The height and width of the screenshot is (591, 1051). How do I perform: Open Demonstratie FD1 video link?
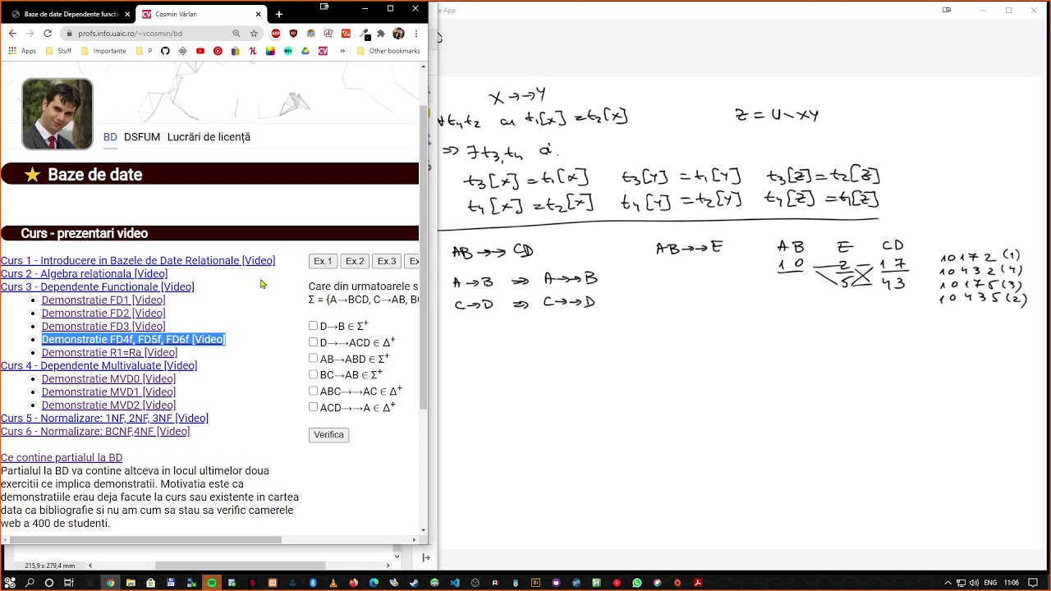(103, 300)
